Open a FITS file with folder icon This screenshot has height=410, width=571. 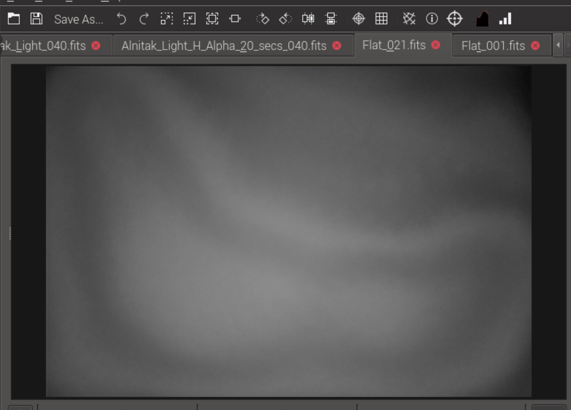click(13, 19)
